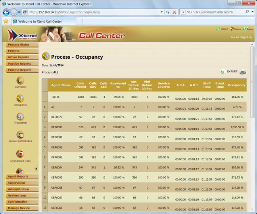257x214 pixels.
Task: Click agent name KER0088
Action: (57, 208)
